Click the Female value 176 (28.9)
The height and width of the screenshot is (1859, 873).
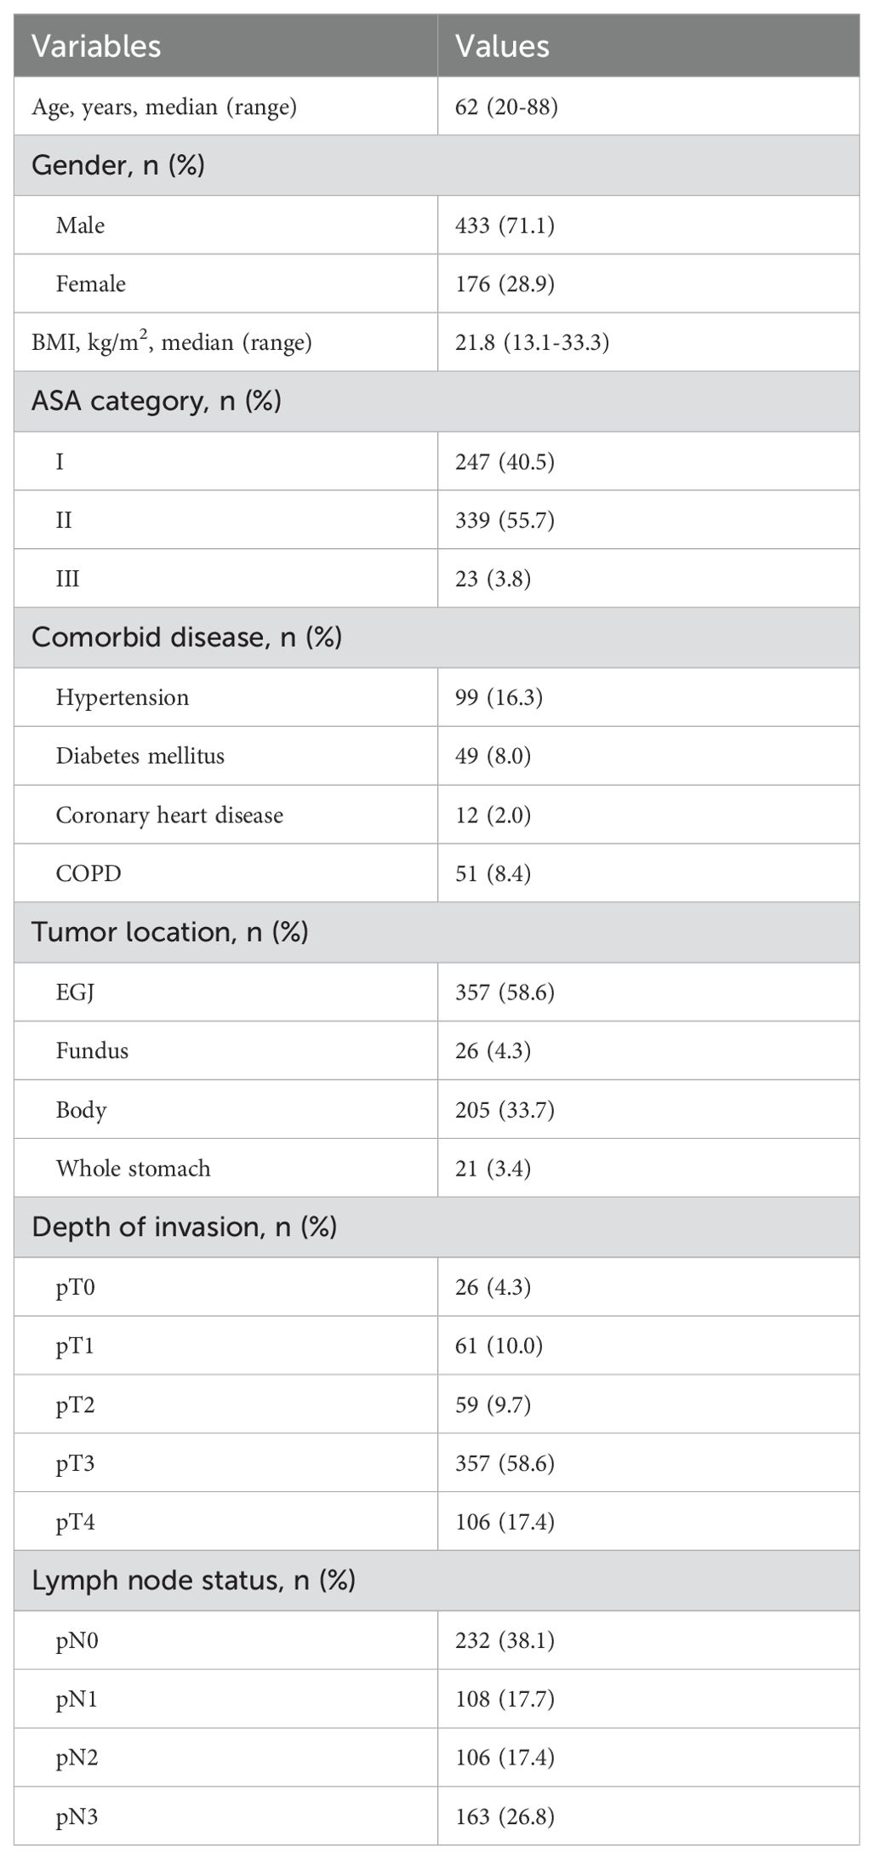505,283
